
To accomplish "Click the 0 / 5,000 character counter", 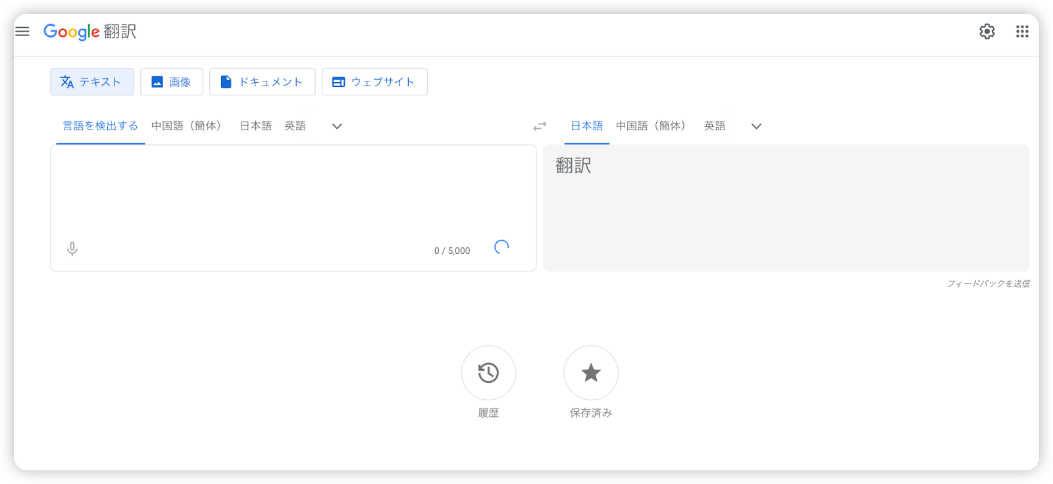I will [452, 251].
